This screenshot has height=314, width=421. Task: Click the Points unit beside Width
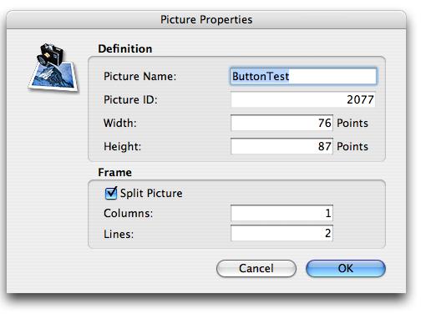(353, 123)
